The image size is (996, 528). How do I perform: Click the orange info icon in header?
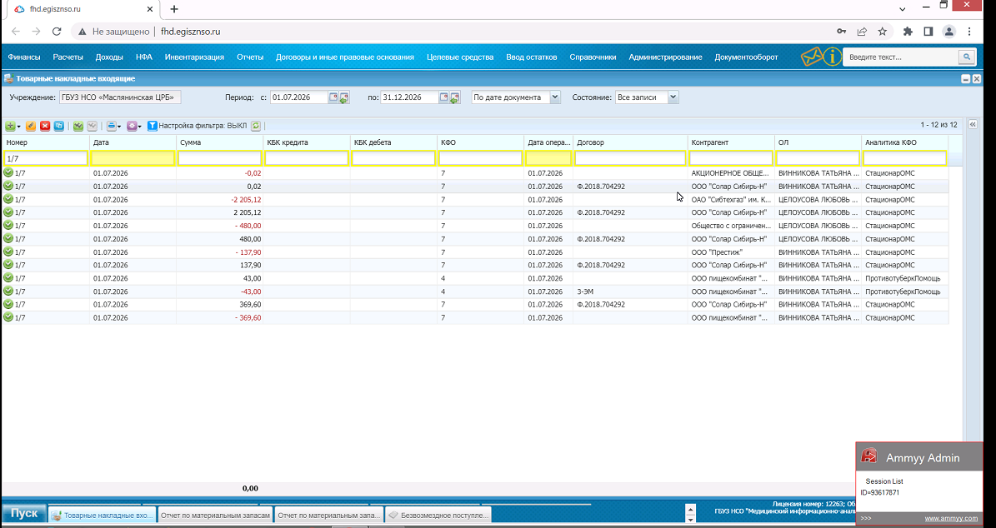[832, 57]
